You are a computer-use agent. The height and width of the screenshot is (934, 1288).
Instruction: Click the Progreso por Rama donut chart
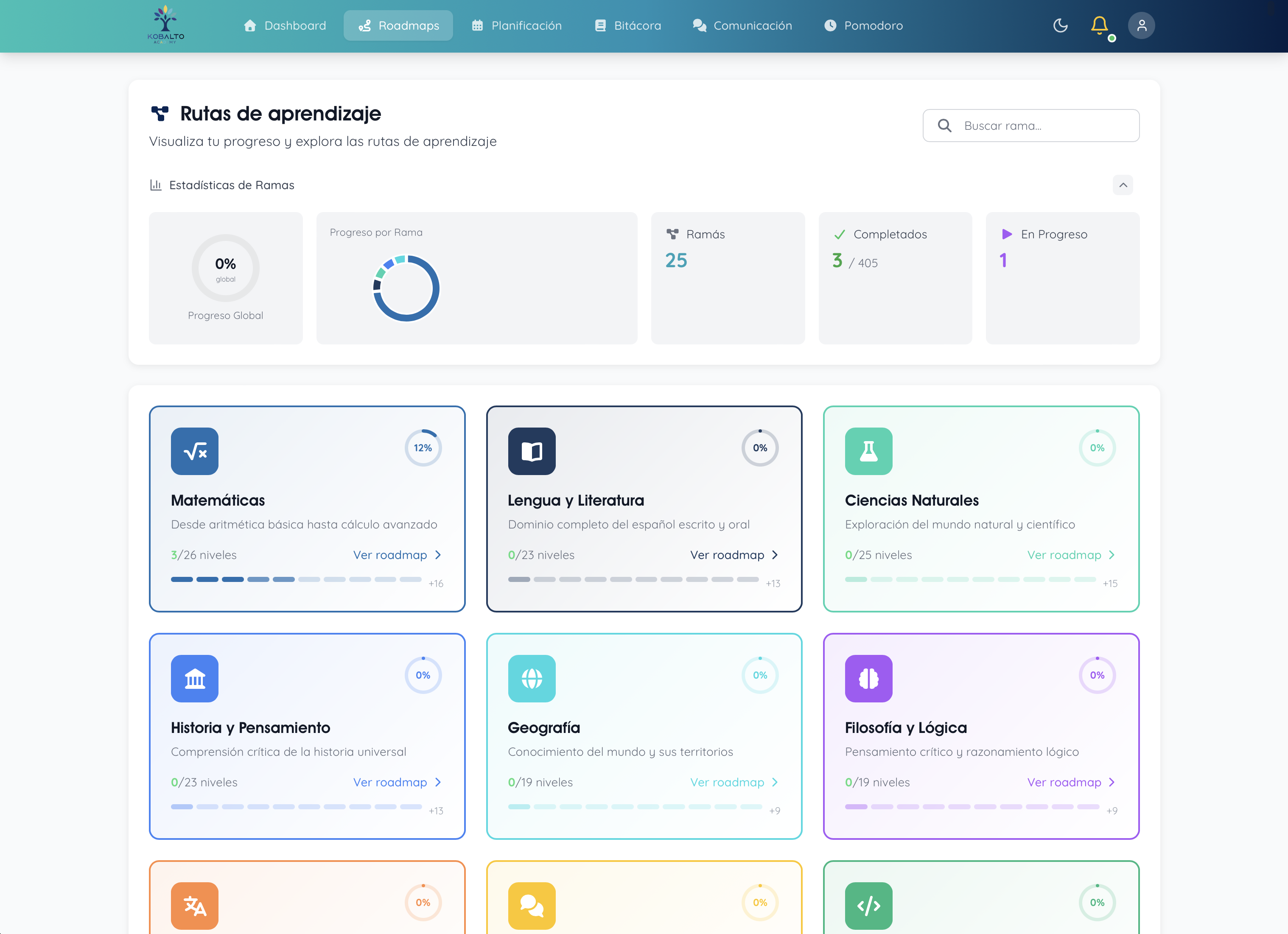pos(406,288)
